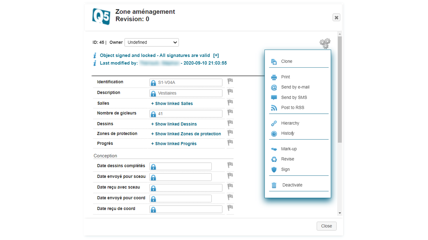Expand Show linked Zones de protection

186,134
